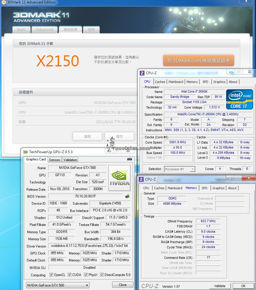This screenshot has width=256, height=290.
Task: Open Memory tab in upper CPU-Z window
Action: pos(192,82)
